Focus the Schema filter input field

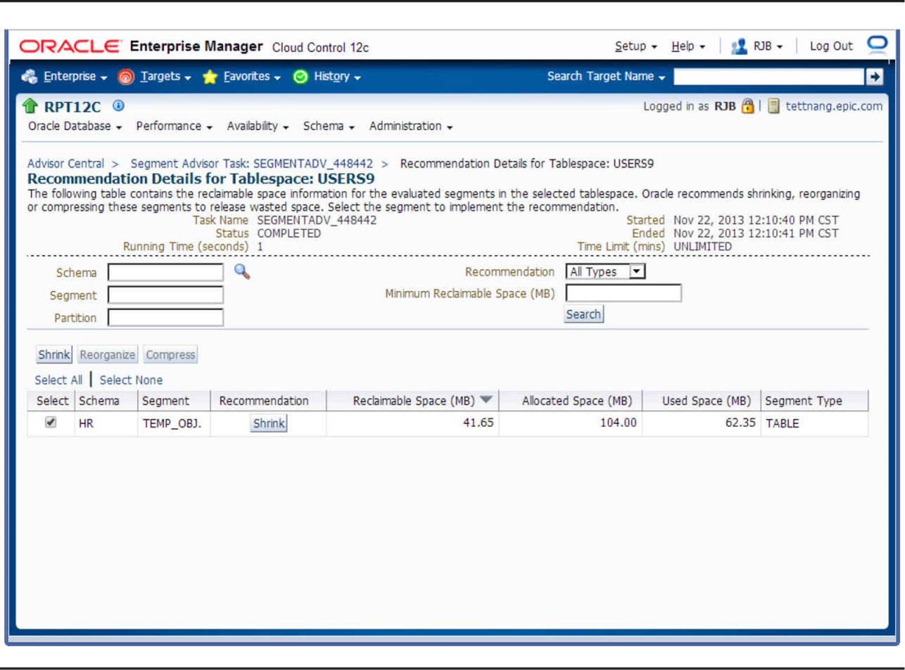165,272
